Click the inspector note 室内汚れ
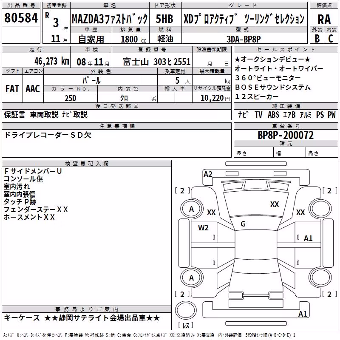This screenshot has height=340, width=340. tap(17, 186)
